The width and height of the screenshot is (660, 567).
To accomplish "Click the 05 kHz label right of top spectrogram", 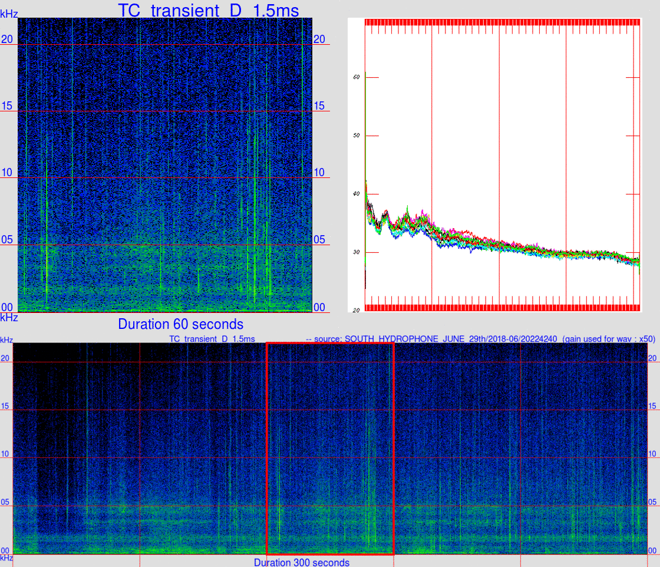I will click(319, 239).
